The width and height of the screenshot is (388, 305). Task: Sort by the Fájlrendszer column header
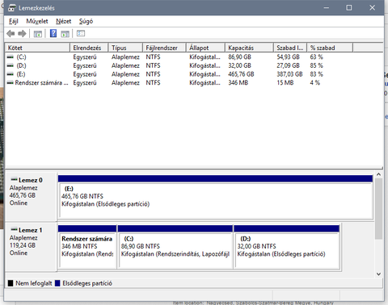164,48
